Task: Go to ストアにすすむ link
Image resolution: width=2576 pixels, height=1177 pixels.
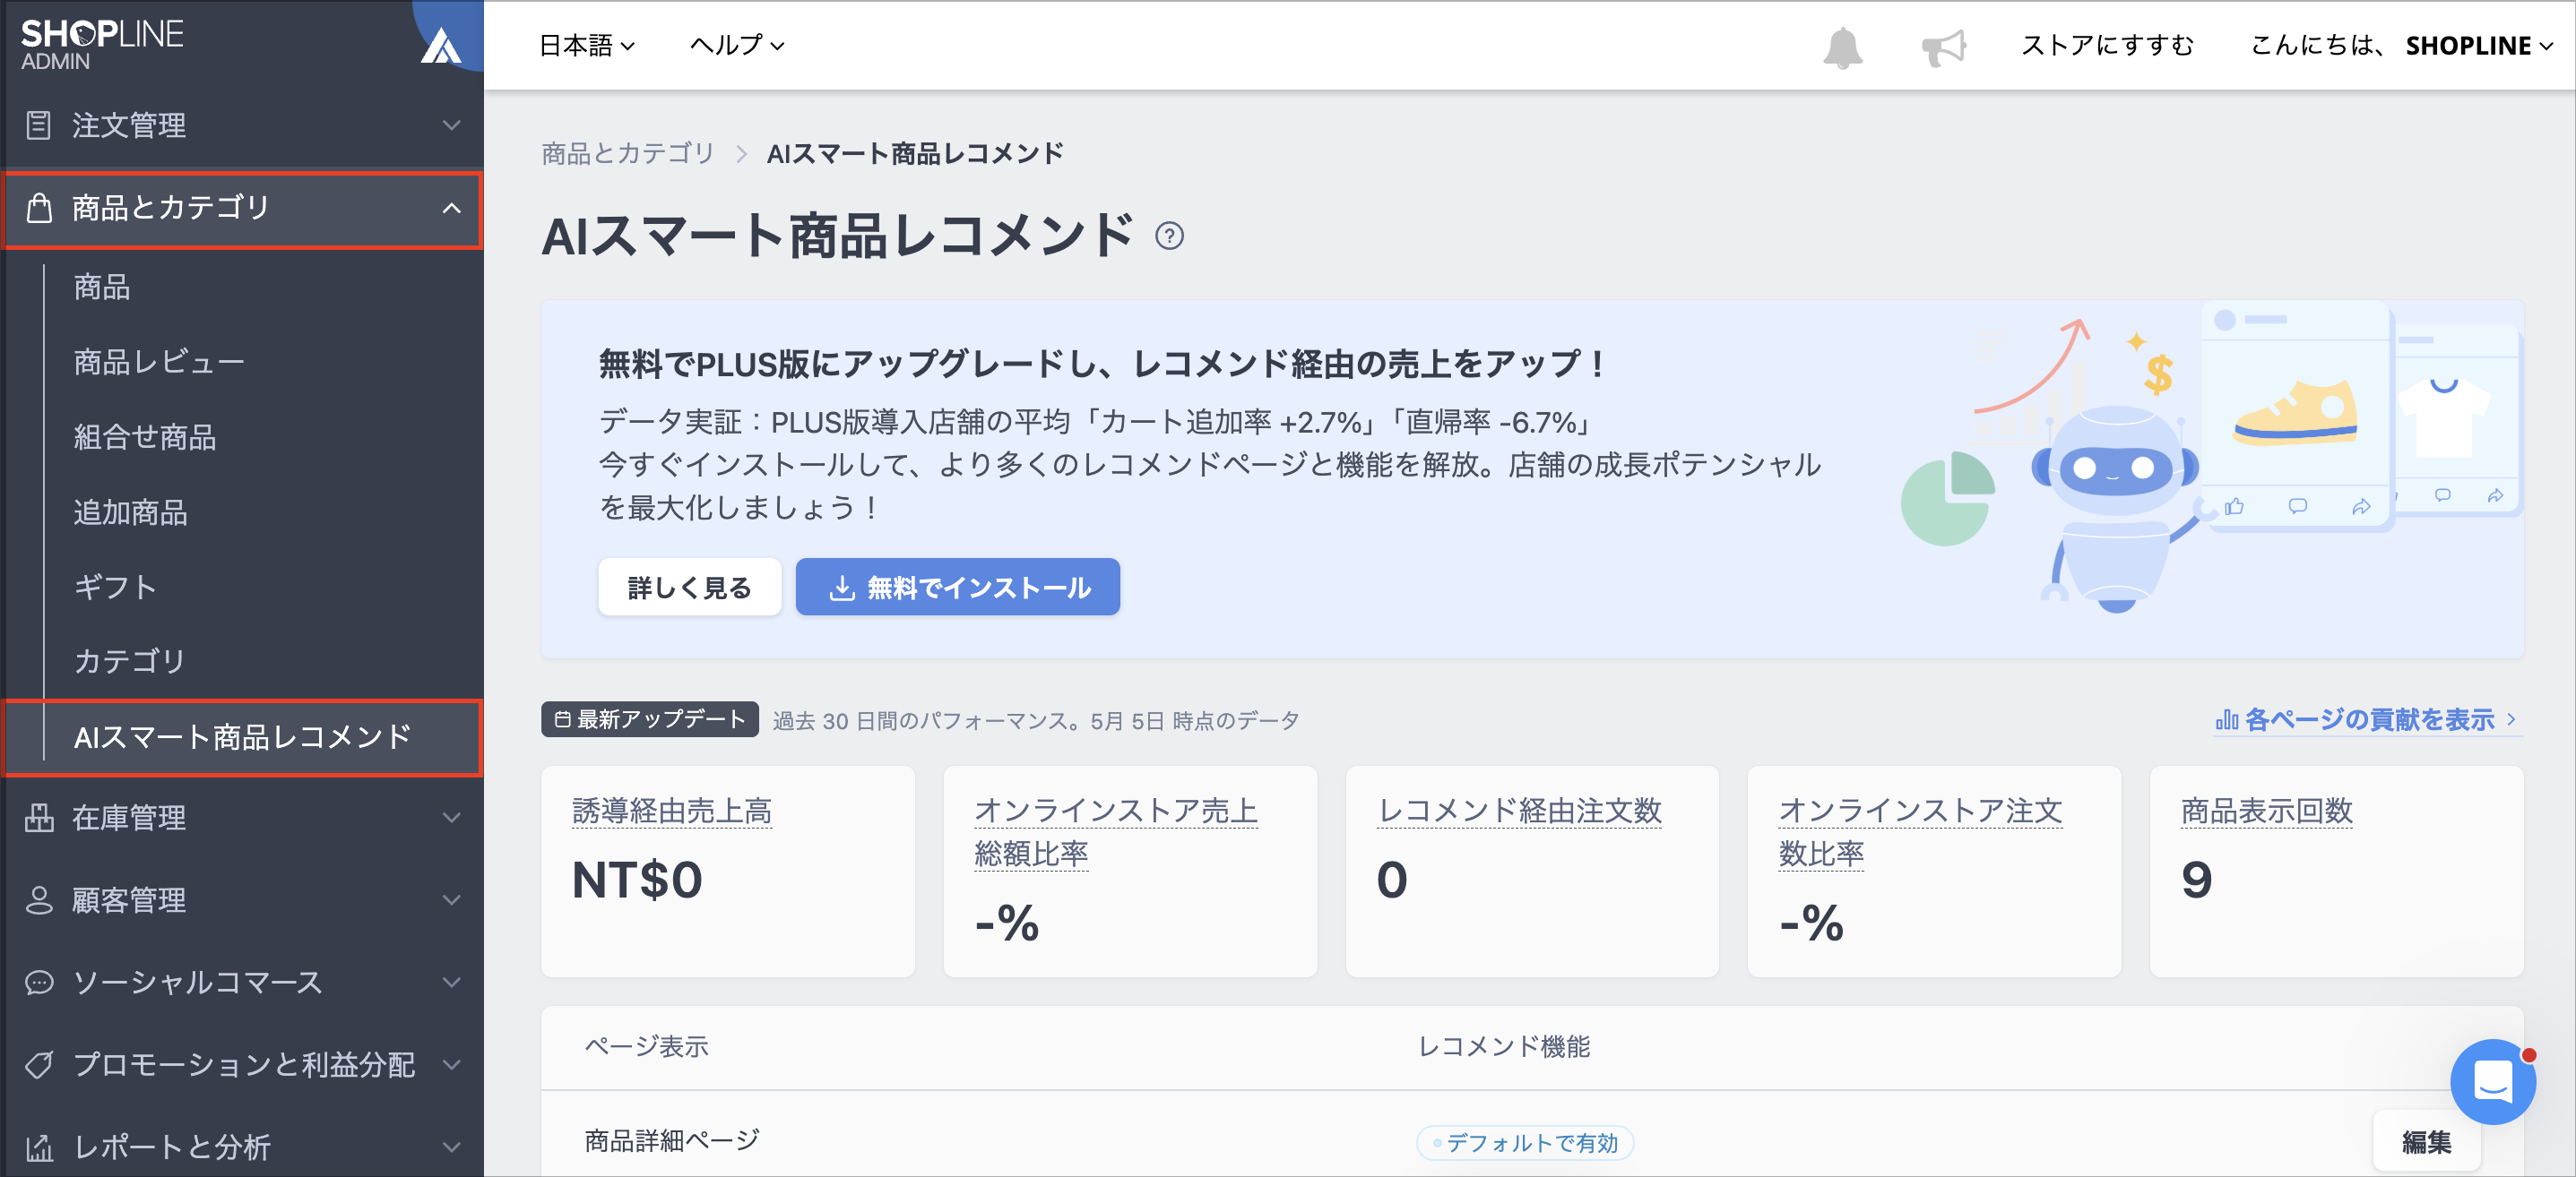Action: click(2108, 45)
